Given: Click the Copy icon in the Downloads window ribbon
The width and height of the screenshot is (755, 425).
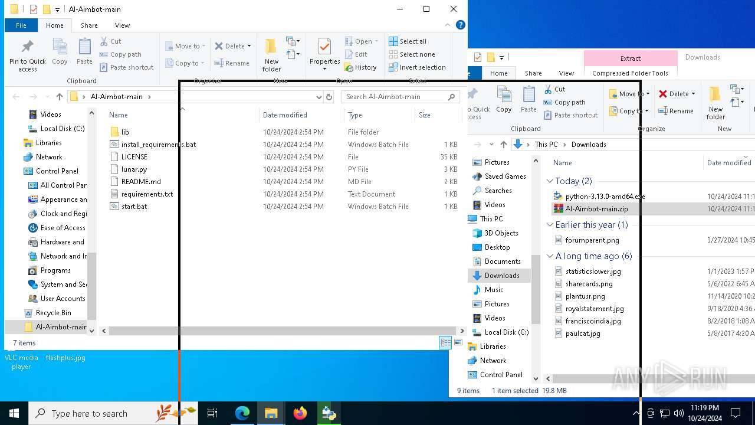Looking at the screenshot, I should 504,99.
